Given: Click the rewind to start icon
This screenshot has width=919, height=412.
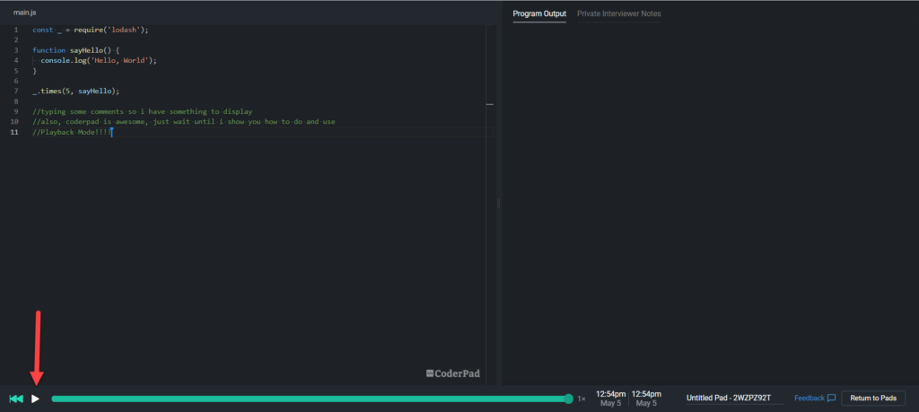Looking at the screenshot, I should (x=16, y=399).
